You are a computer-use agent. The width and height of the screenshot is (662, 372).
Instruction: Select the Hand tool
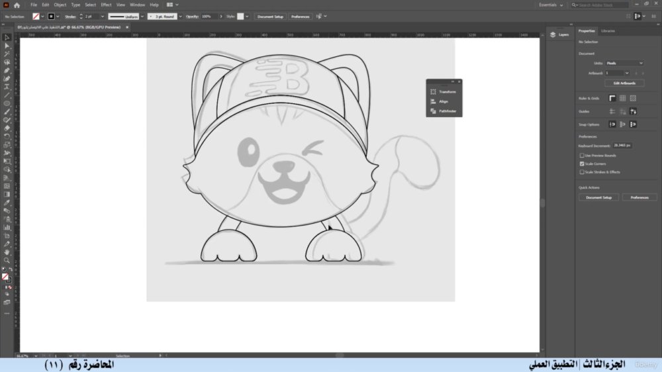(x=7, y=252)
